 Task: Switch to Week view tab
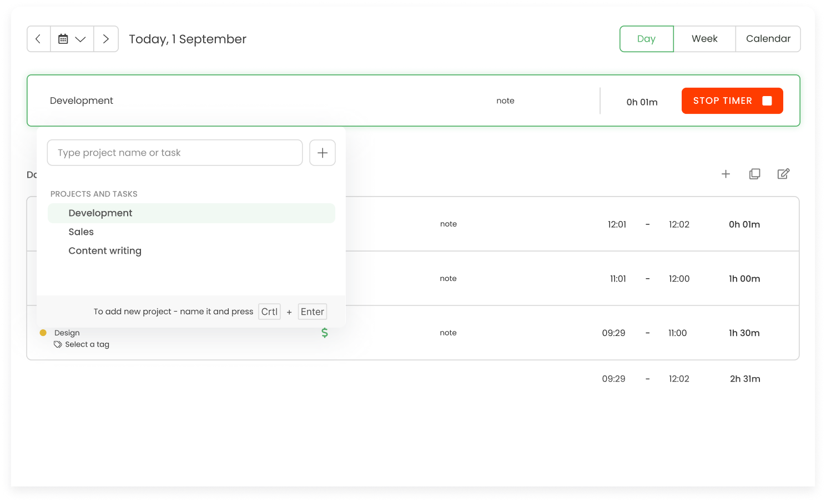[704, 39]
